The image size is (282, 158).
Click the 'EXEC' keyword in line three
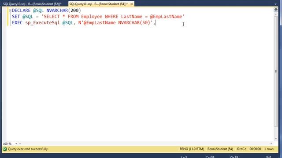pyautogui.click(x=17, y=22)
